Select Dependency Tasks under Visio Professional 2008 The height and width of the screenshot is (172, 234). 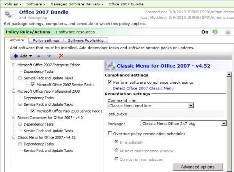pyautogui.click(x=39, y=98)
